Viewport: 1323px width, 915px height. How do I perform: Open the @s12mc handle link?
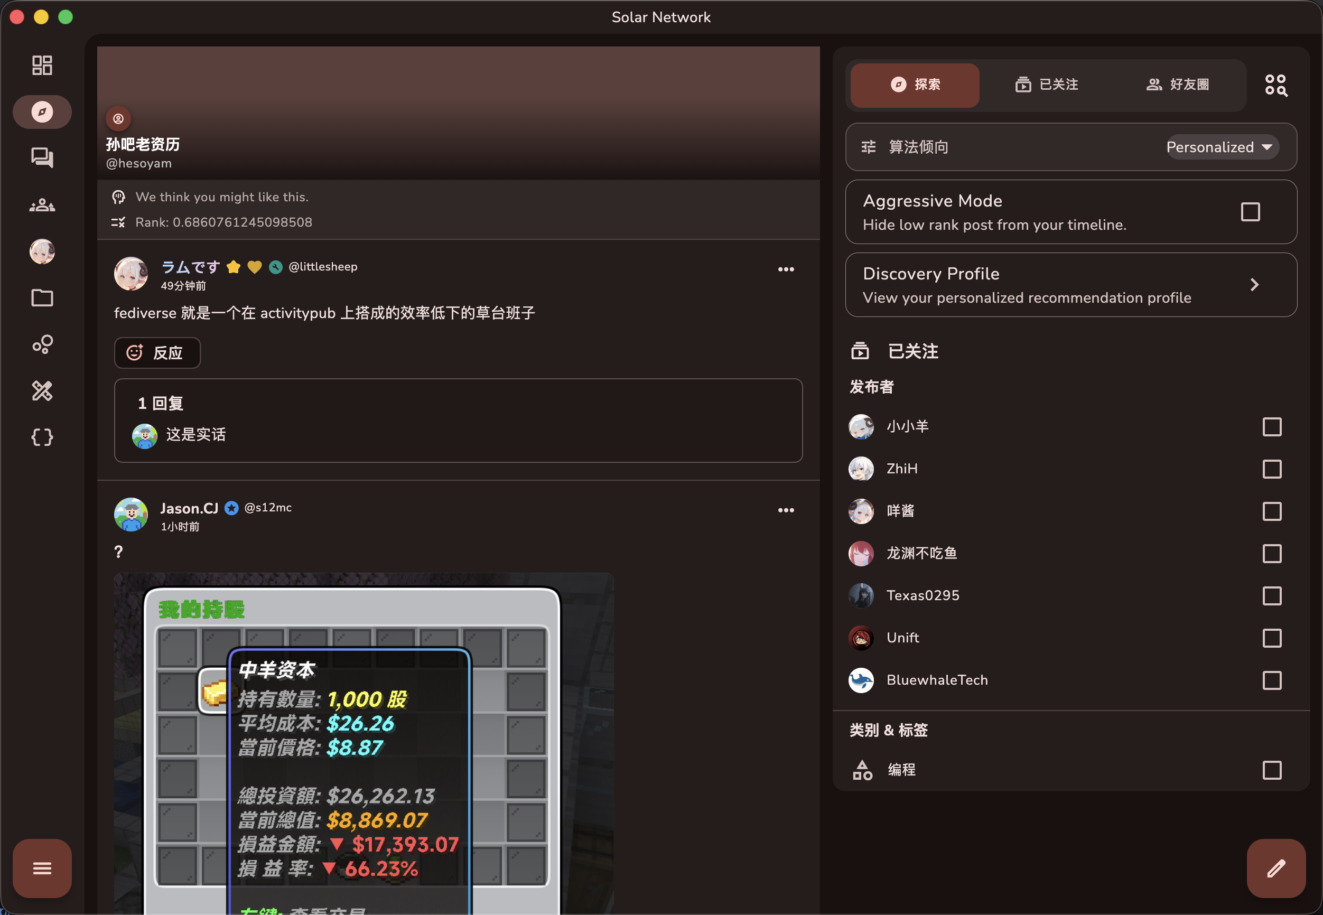coord(268,507)
